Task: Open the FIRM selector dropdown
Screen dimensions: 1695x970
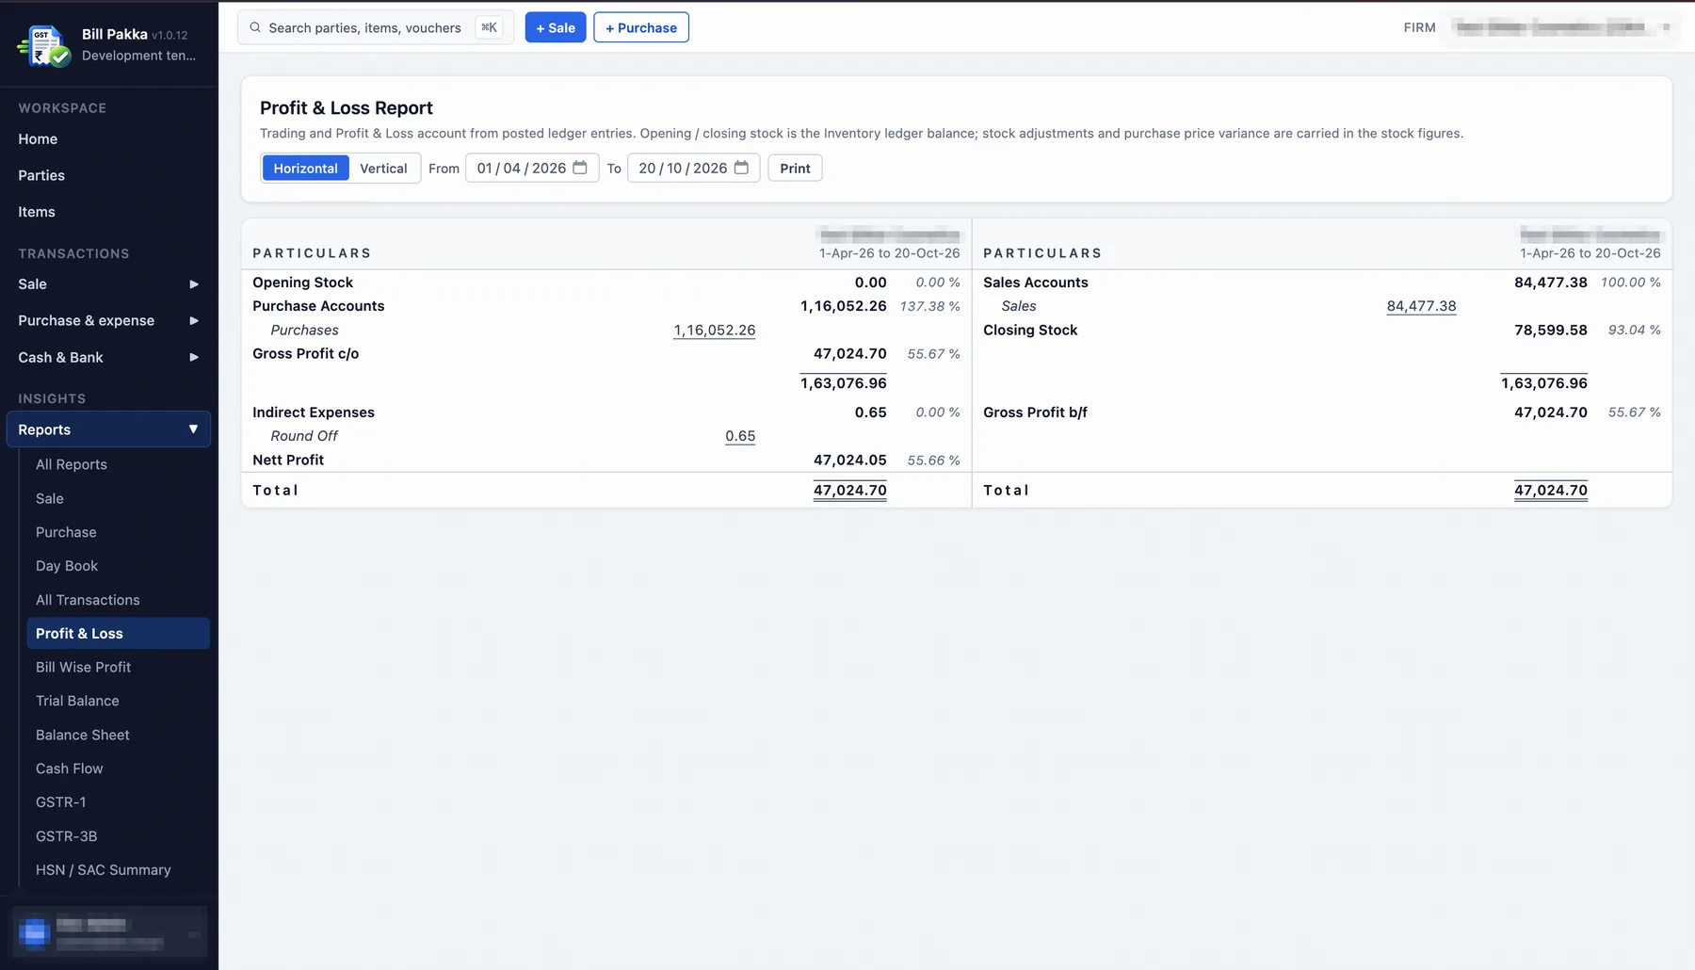Action: (x=1561, y=27)
